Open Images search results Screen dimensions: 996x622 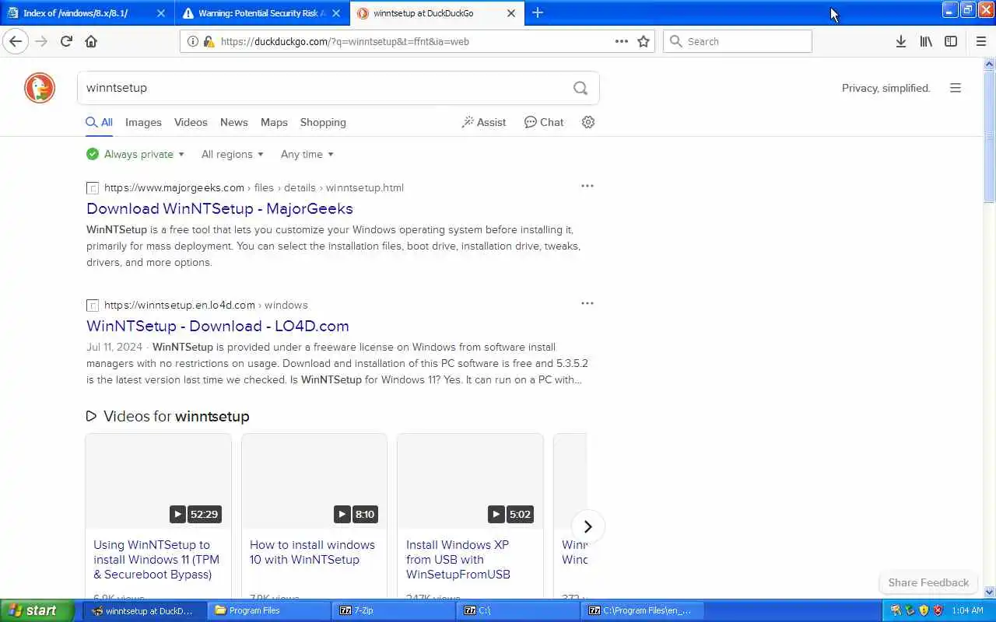click(143, 122)
